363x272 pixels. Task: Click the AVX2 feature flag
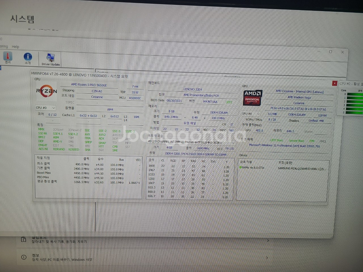click(102, 135)
